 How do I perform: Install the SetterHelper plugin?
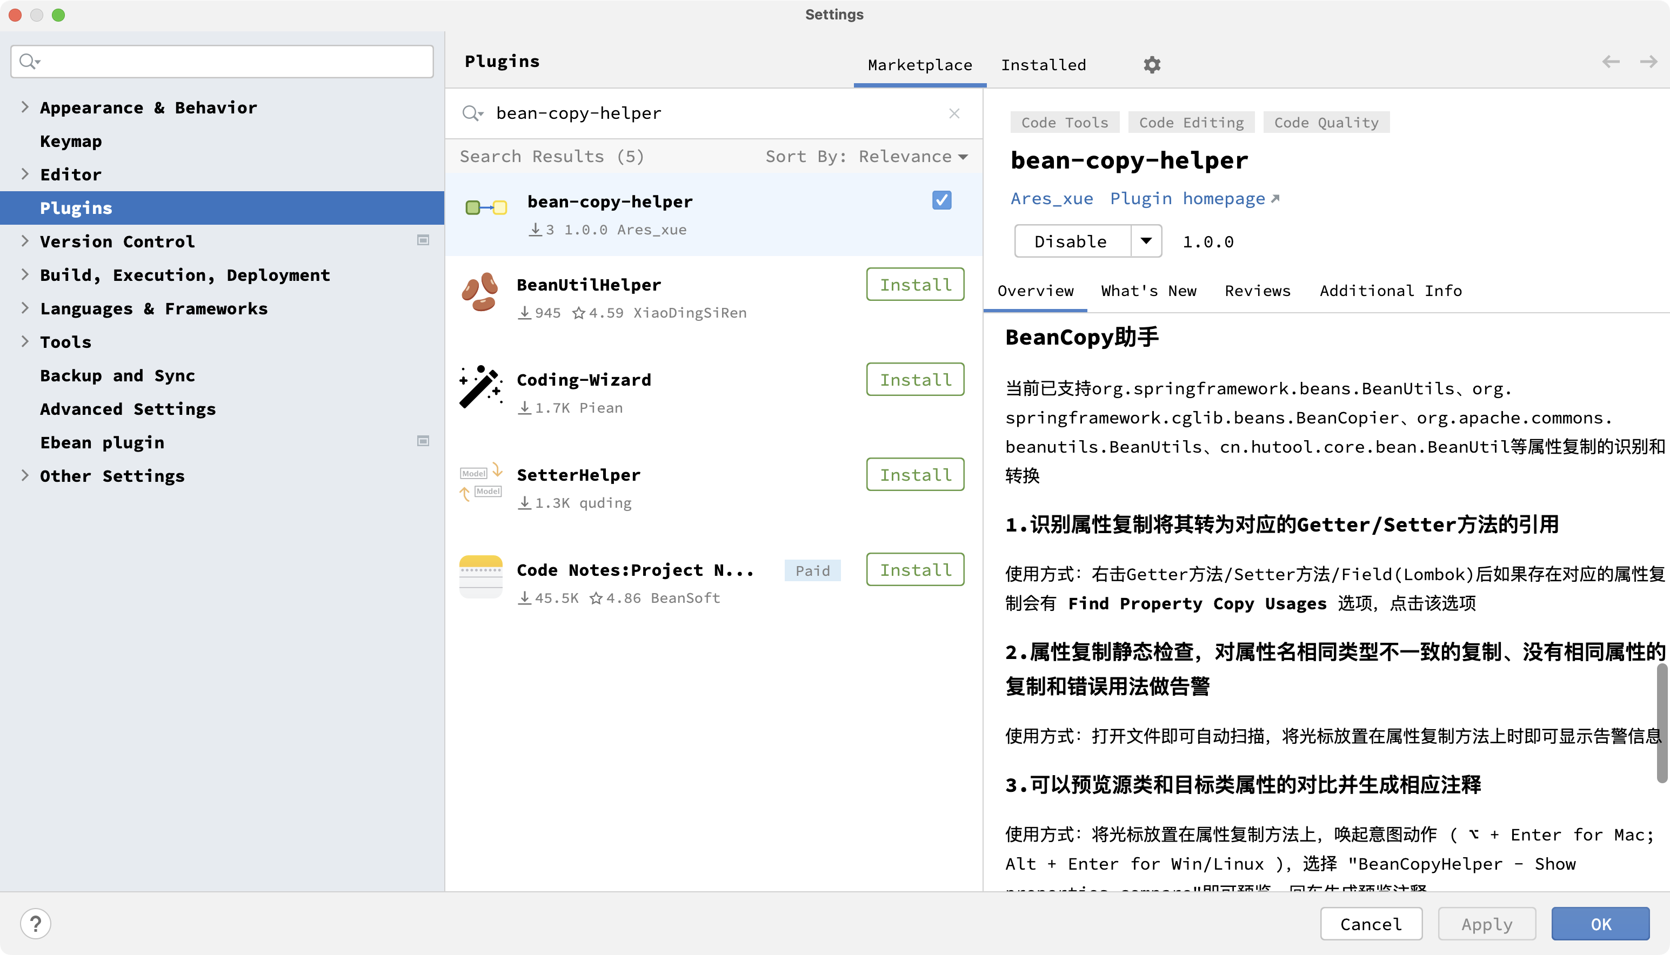915,474
